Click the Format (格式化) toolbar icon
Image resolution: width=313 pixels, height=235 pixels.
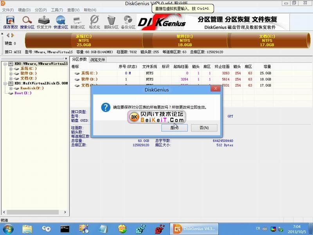pos(94,22)
